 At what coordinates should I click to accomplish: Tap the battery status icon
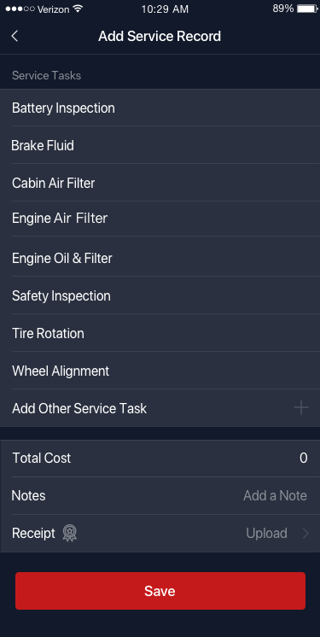tap(307, 9)
